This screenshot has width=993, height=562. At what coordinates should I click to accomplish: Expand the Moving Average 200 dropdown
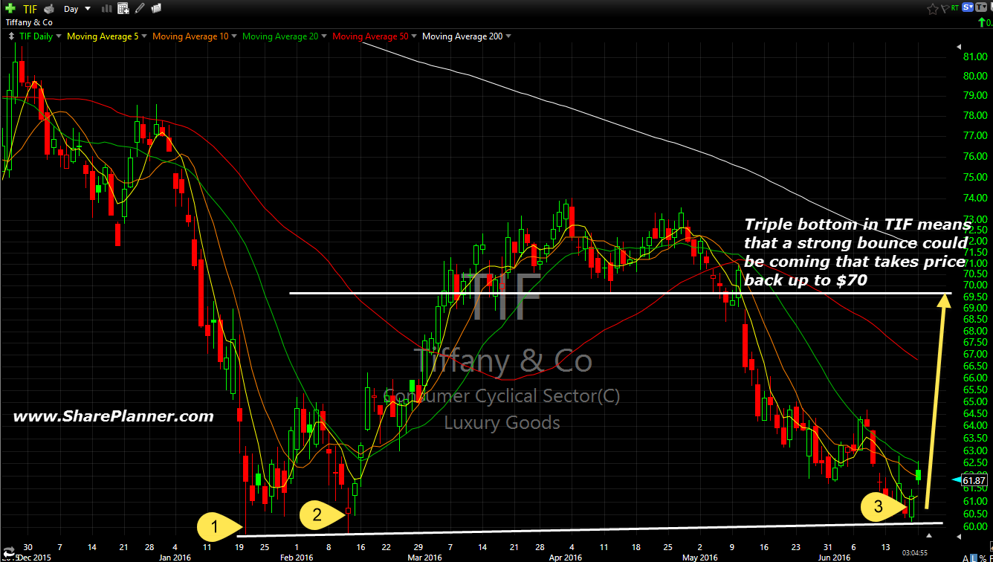pyautogui.click(x=508, y=36)
